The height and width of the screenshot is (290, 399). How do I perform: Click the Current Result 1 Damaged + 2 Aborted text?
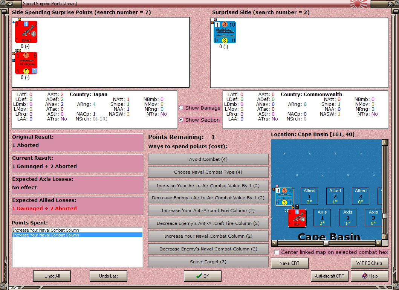[44, 166]
